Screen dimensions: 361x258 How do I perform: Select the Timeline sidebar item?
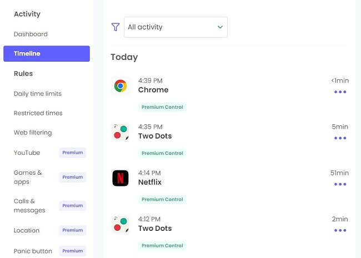click(47, 54)
